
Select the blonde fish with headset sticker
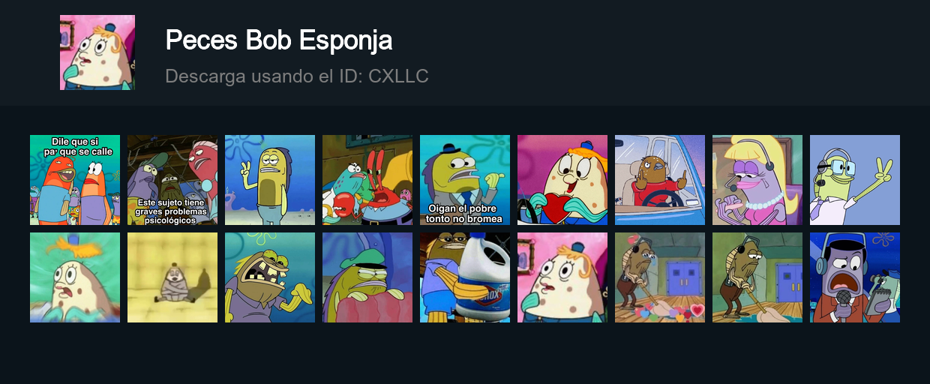click(x=757, y=180)
